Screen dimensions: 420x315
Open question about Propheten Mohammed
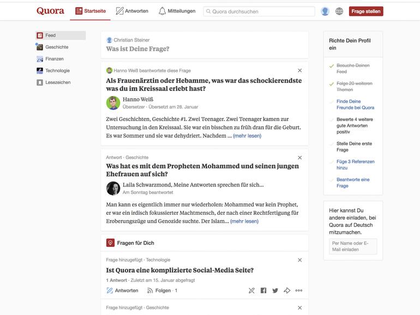click(x=202, y=170)
